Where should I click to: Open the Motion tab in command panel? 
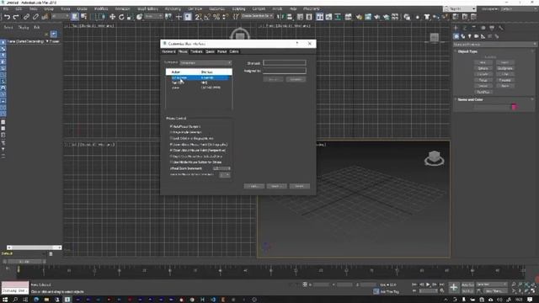coord(483,28)
